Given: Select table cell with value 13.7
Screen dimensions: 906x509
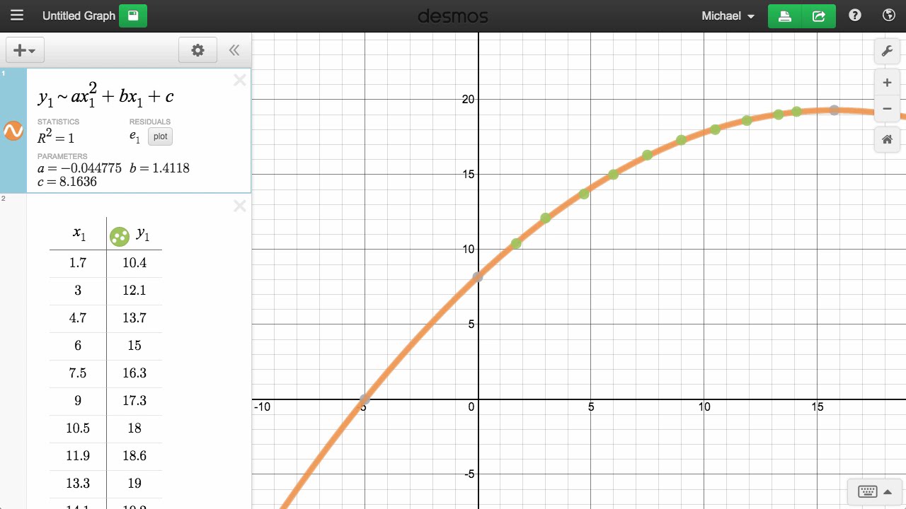Looking at the screenshot, I should (x=134, y=318).
